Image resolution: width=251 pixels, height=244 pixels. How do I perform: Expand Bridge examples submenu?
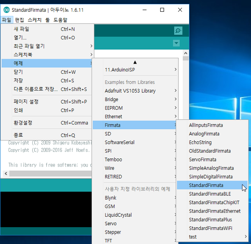[135, 99]
